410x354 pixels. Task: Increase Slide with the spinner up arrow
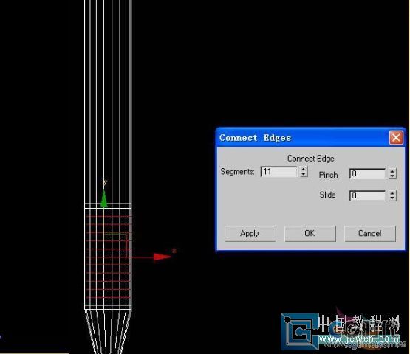[x=392, y=193]
